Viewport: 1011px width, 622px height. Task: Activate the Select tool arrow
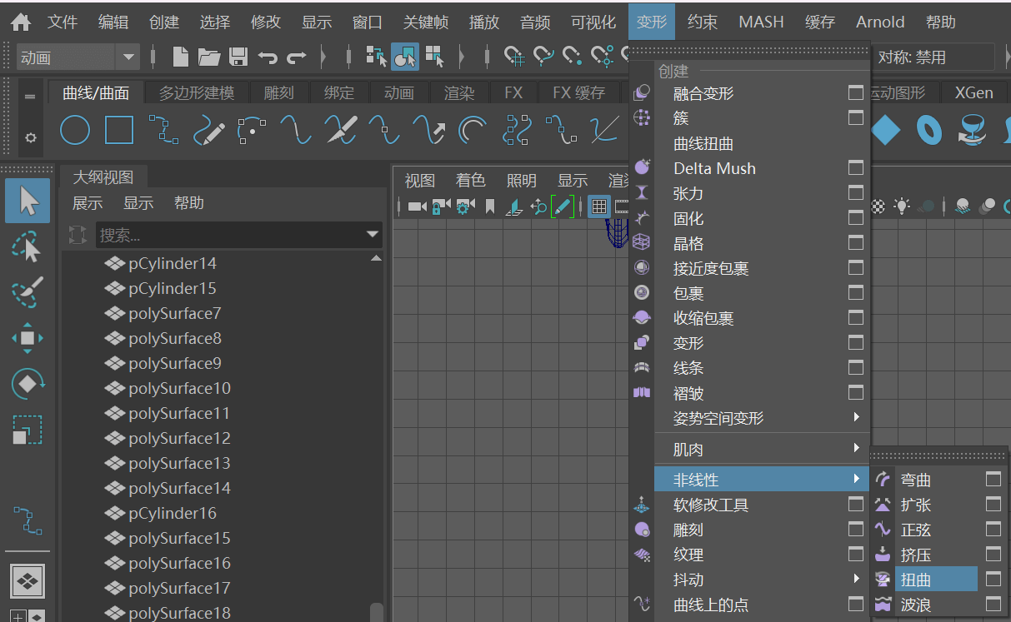coord(28,201)
